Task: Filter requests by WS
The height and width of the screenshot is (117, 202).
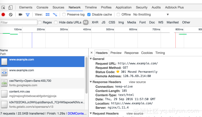Action: pos(161,22)
